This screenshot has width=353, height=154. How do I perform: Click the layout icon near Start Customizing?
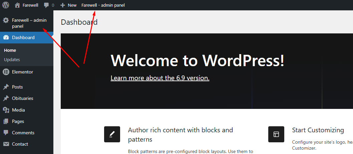pos(276,134)
